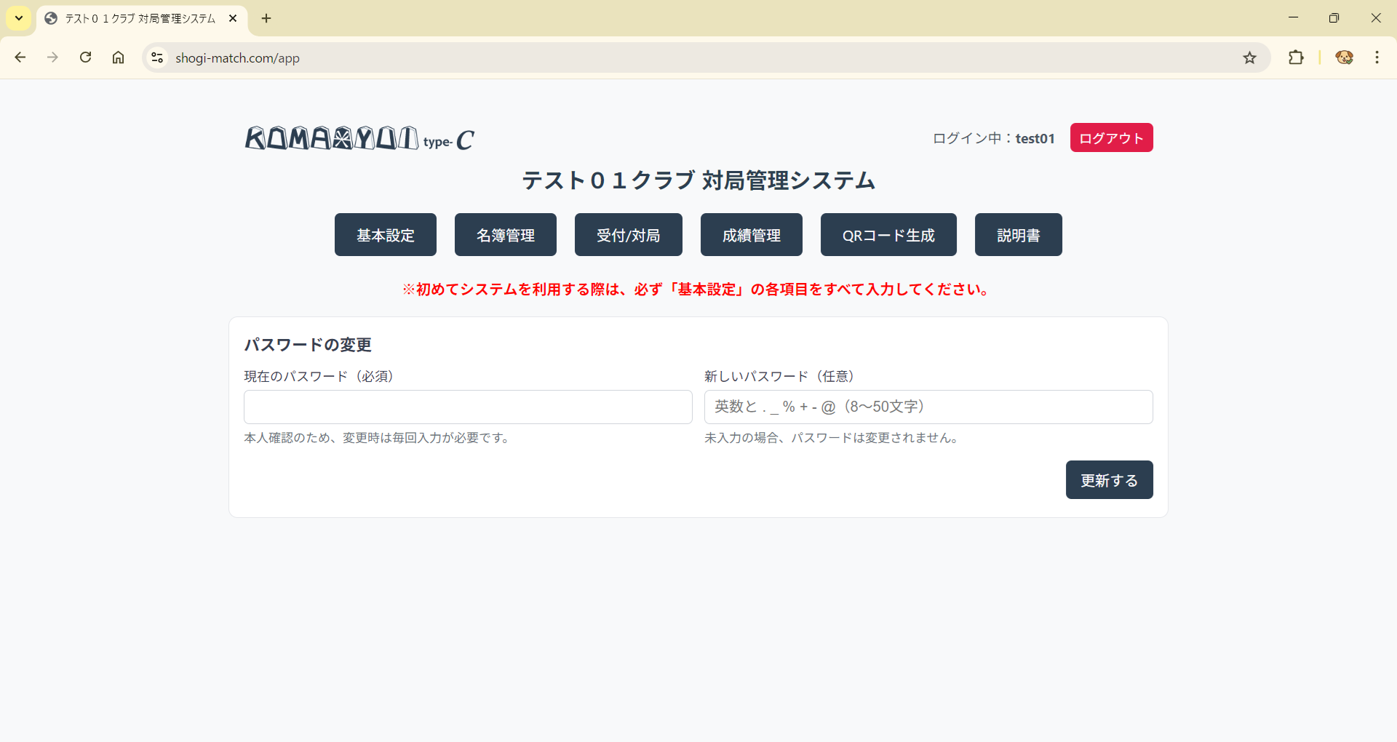
Task: View site information icon in address bar
Action: click(x=156, y=57)
